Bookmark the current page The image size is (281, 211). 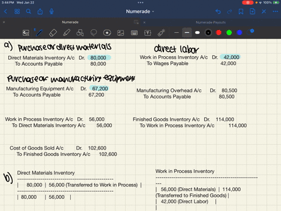(241, 12)
